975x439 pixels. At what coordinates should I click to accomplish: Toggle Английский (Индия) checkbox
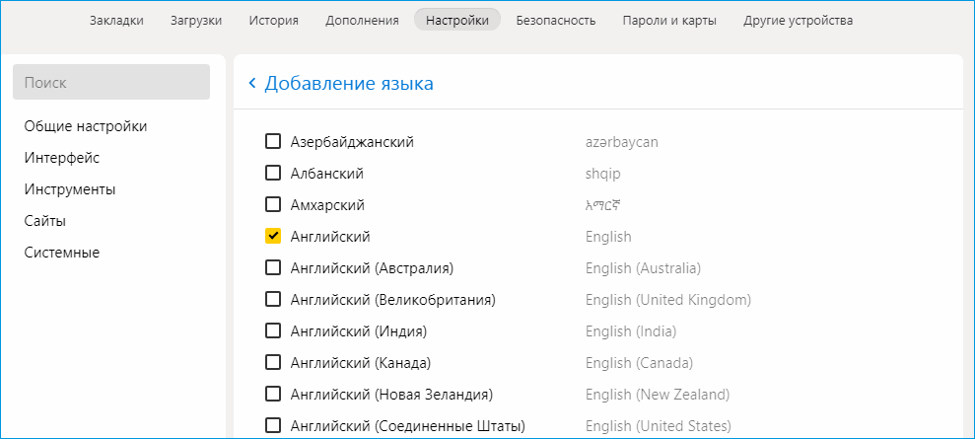coord(273,331)
